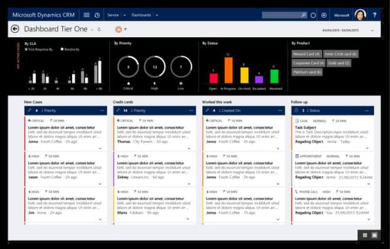This screenshot has height=249, width=390.
Task: Click the back arrow beside Dashboard Tier One
Action: [x=15, y=29]
